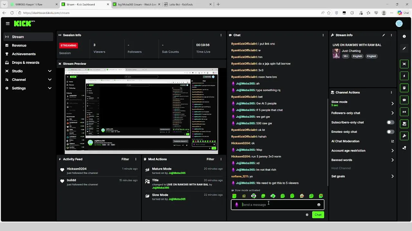Toggle Emotes-only chat switch
Image resolution: width=412 pixels, height=231 pixels.
[x=390, y=132]
